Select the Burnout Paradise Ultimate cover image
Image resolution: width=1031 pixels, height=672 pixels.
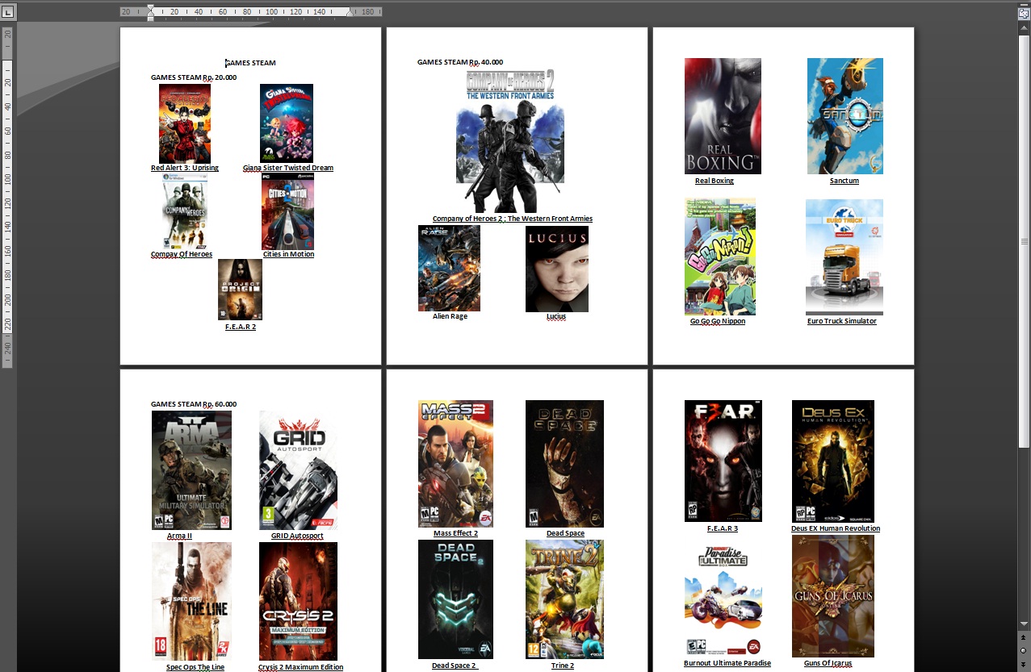(x=723, y=599)
